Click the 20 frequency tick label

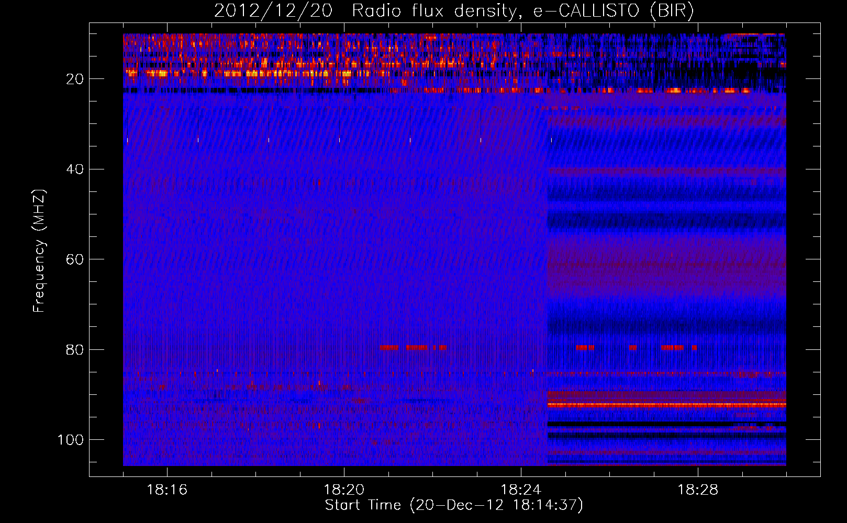[75, 79]
